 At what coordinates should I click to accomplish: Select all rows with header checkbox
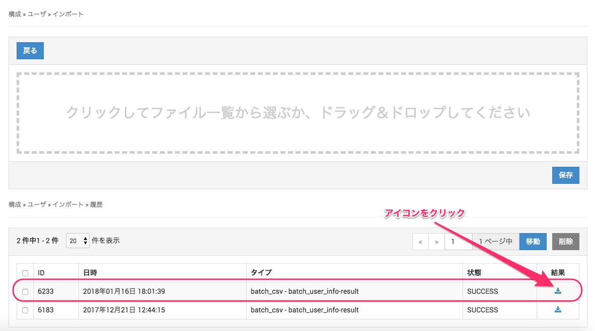(25, 273)
